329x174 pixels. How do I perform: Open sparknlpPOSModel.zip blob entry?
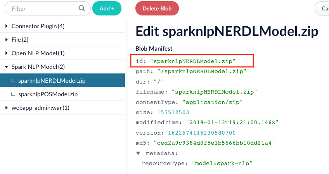point(62,94)
